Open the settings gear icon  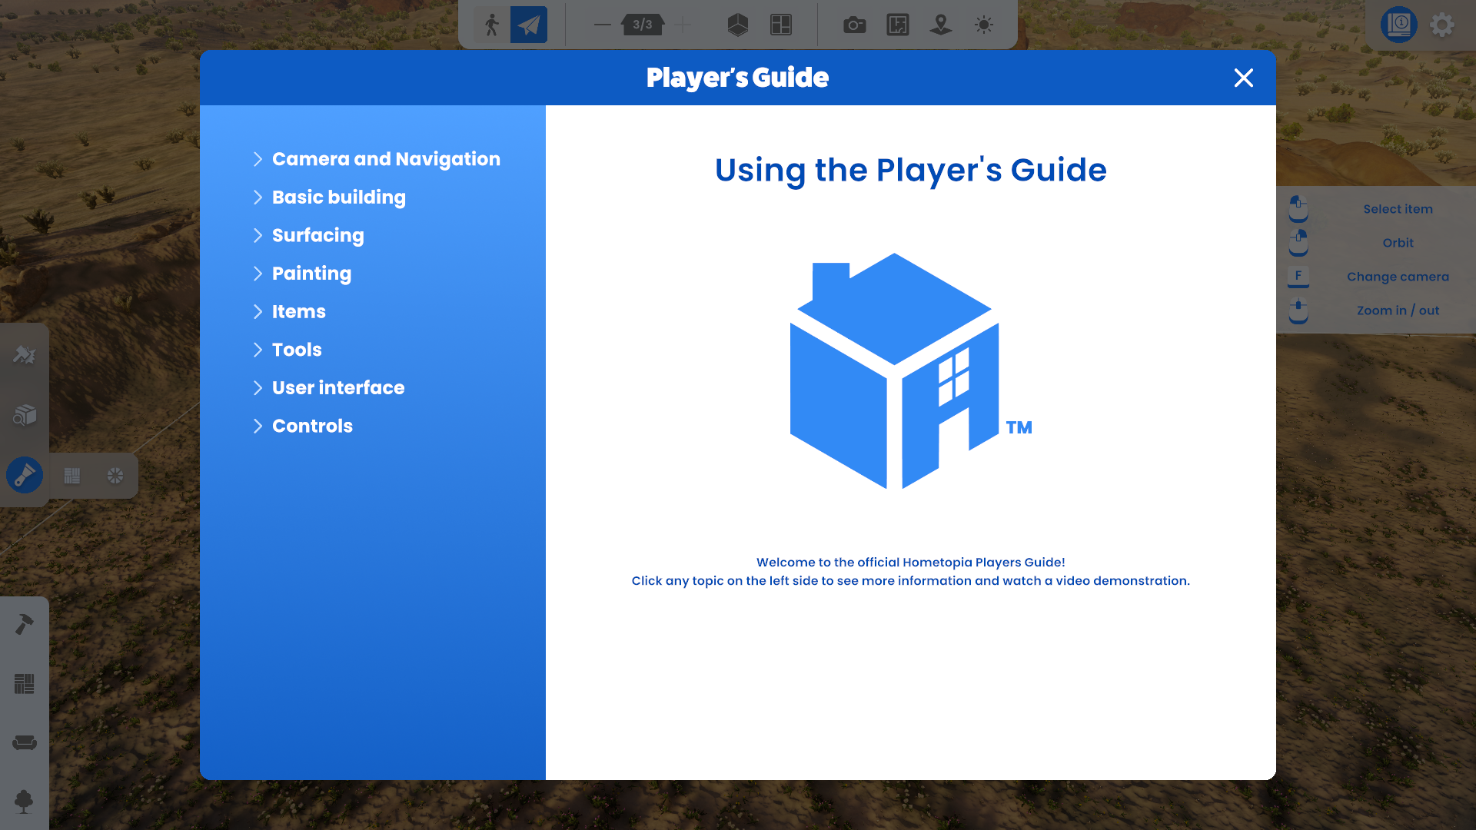[x=1442, y=25]
